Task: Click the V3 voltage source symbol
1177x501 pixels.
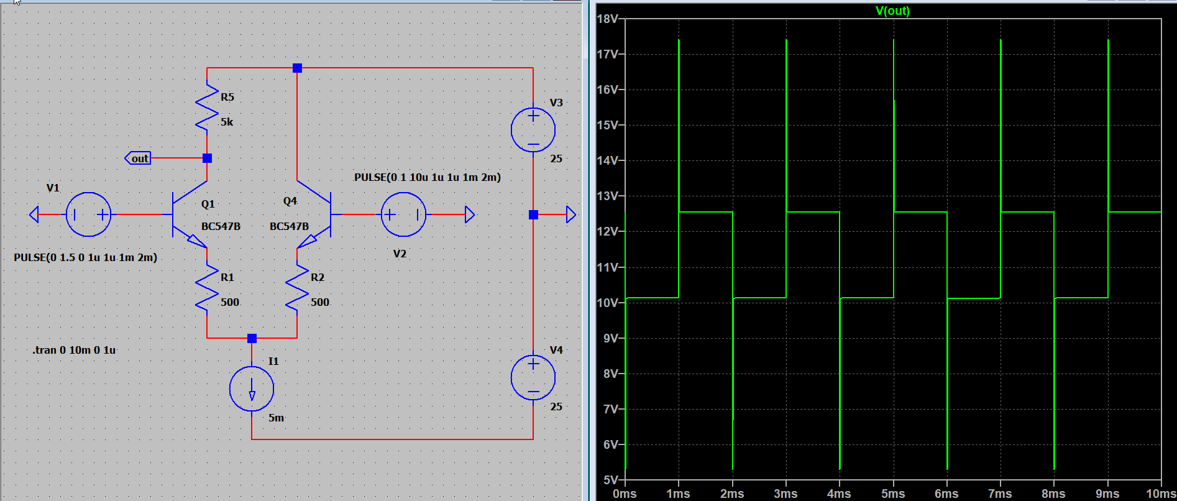Action: (x=533, y=129)
